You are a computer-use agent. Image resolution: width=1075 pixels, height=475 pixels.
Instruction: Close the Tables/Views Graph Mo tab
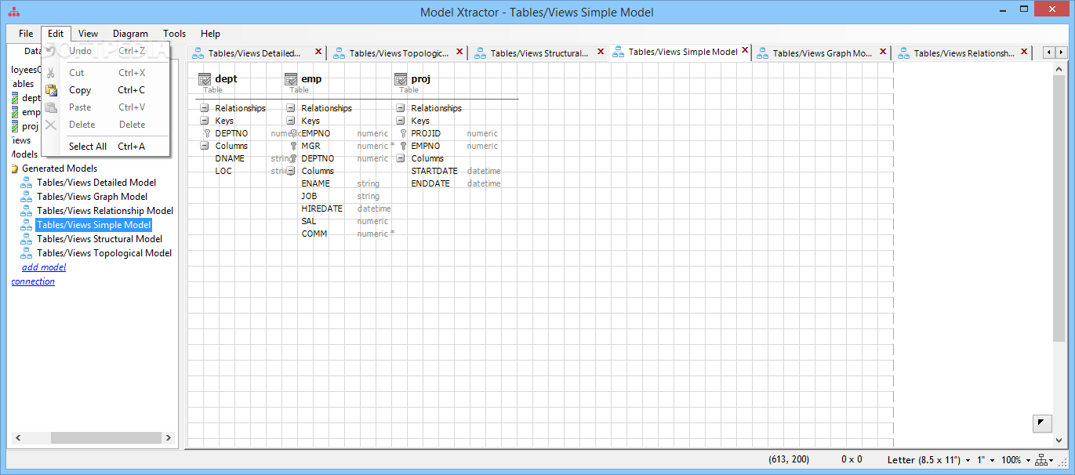(x=883, y=53)
